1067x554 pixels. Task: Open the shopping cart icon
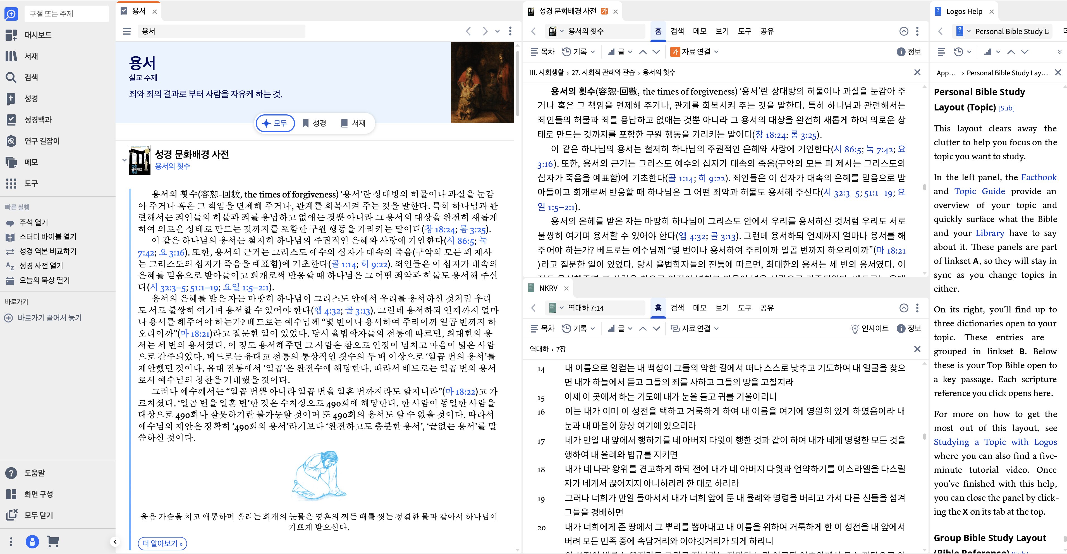coord(53,541)
